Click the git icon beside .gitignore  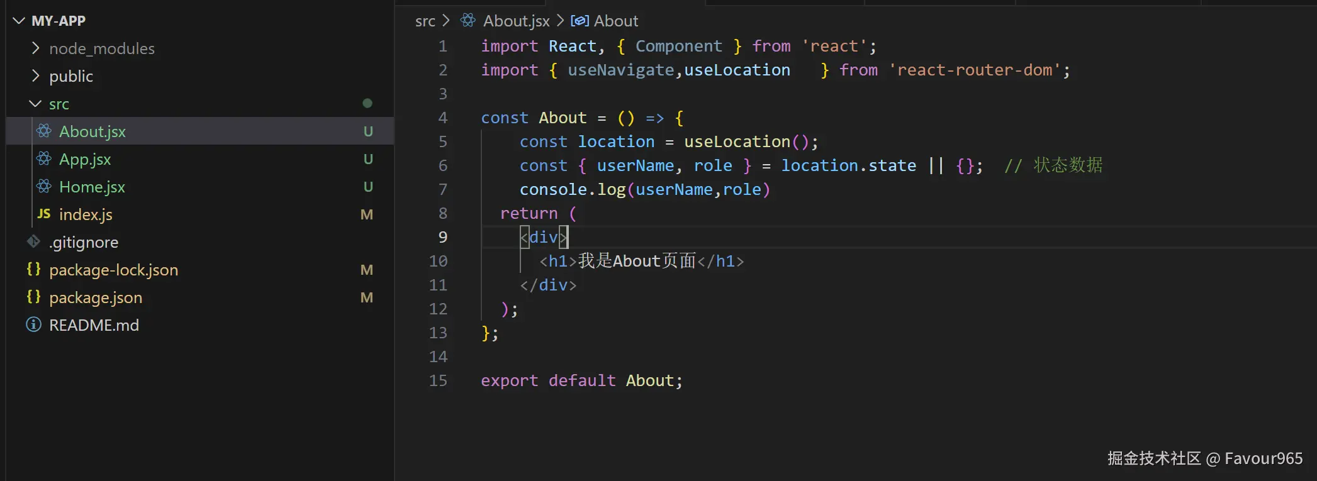[x=33, y=241]
